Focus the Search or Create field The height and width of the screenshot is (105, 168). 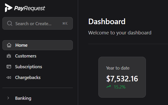coord(33,24)
